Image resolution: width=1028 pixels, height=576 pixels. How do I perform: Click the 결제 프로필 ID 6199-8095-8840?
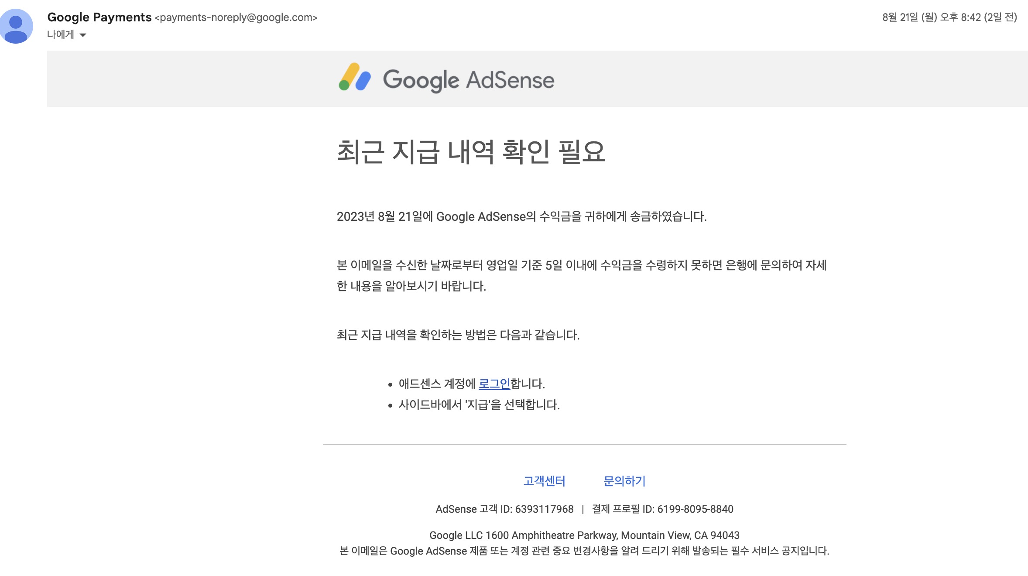tap(695, 509)
